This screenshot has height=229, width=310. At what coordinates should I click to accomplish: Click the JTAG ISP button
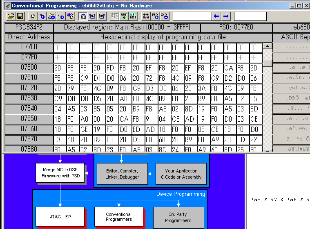[60, 217]
